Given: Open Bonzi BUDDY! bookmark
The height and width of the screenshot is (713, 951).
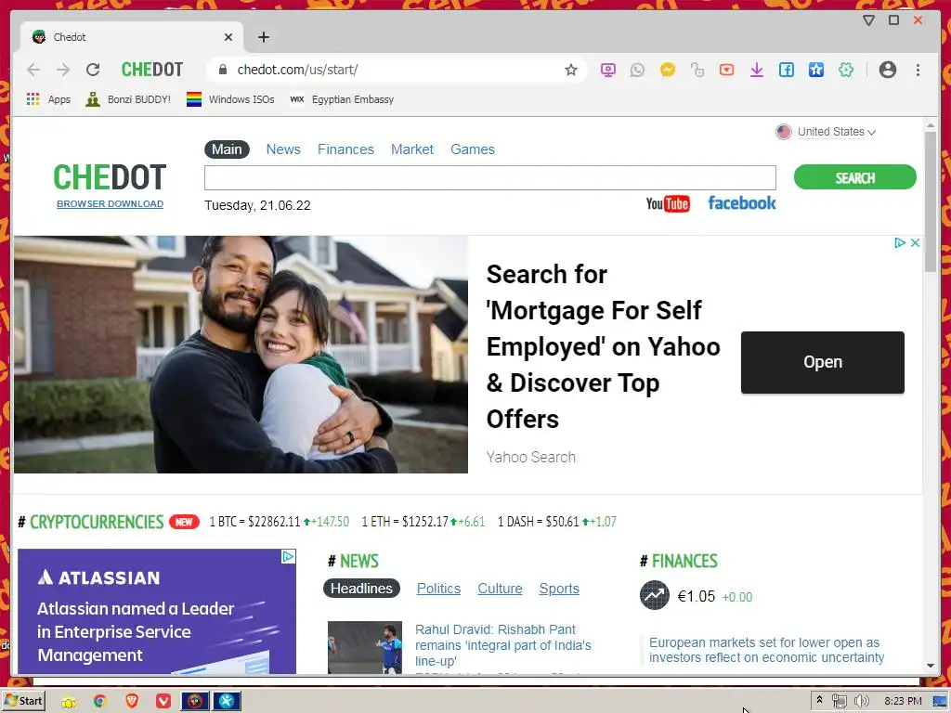Looking at the screenshot, I should [128, 99].
